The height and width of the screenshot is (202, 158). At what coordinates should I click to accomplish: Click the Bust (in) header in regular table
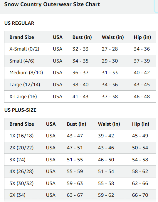point(82,37)
